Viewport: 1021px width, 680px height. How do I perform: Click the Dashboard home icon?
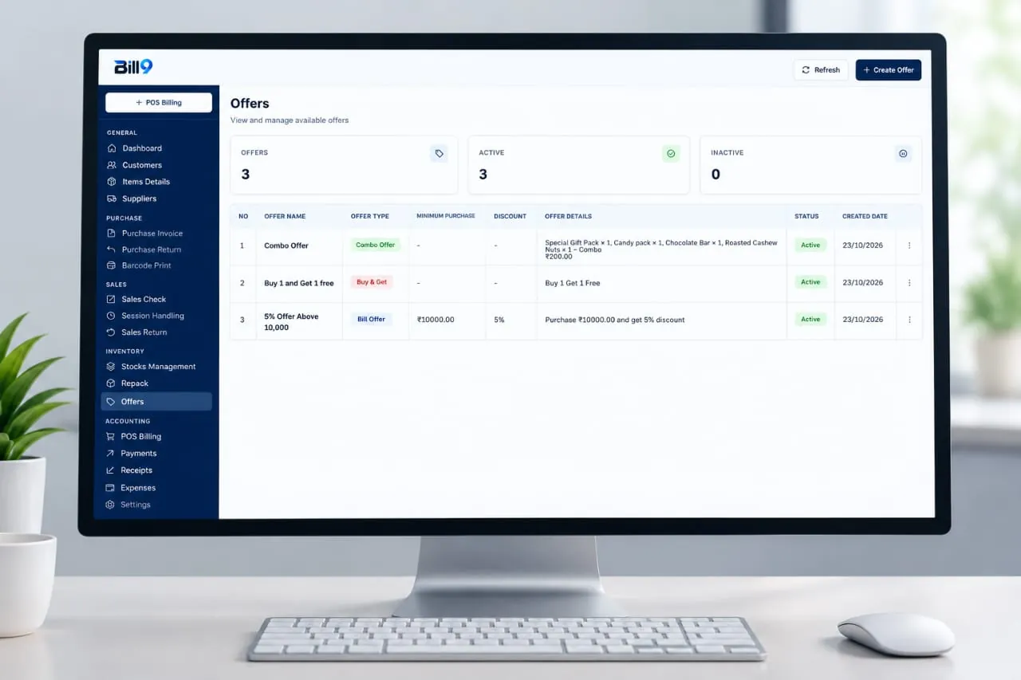point(112,148)
